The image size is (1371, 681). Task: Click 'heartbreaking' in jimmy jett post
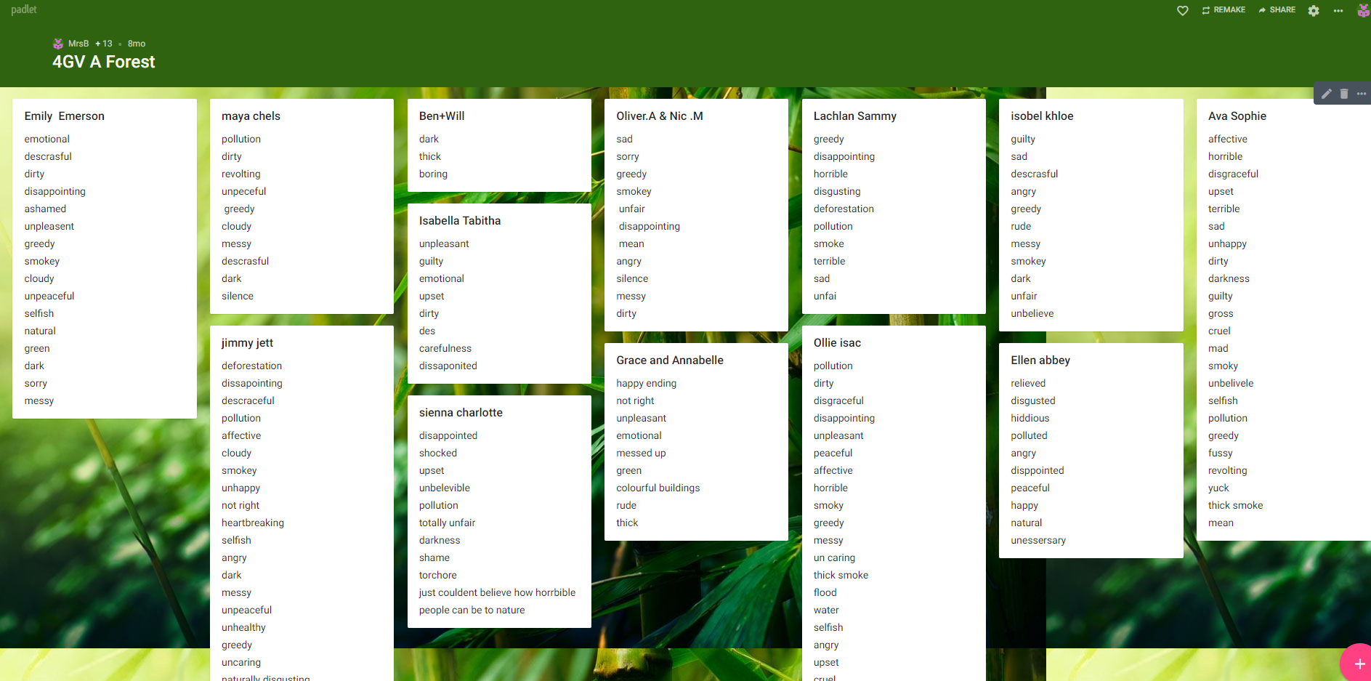click(253, 523)
